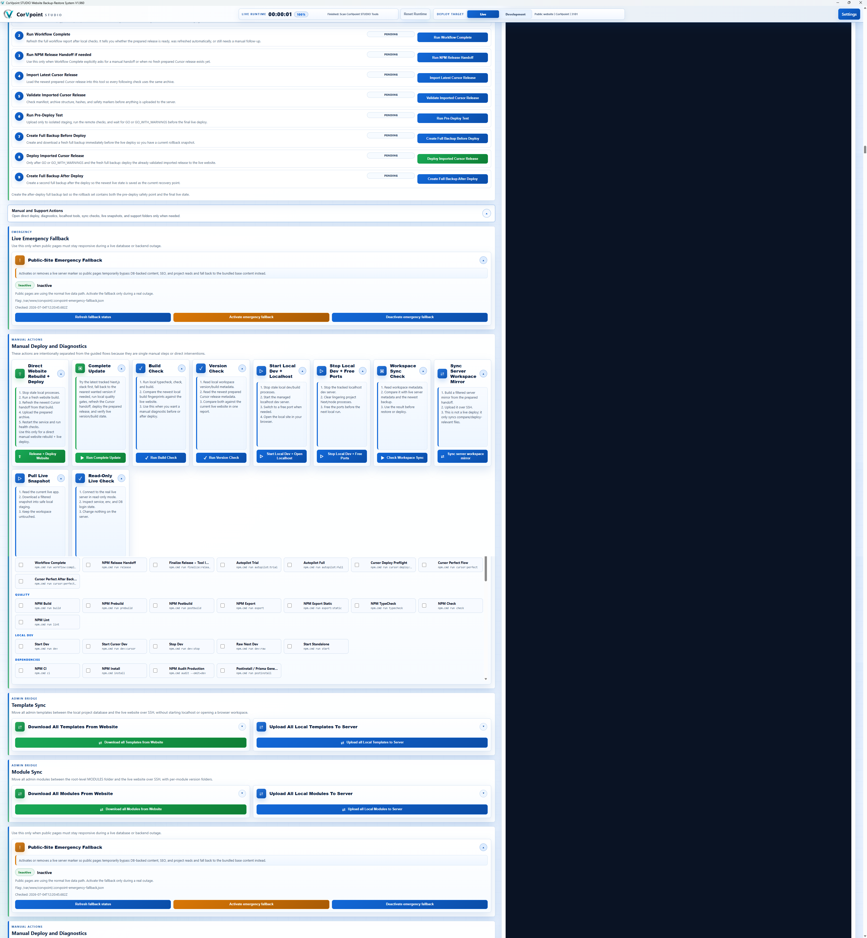Click Release + Deploy Website button
This screenshot has height=938, width=867.
point(40,456)
